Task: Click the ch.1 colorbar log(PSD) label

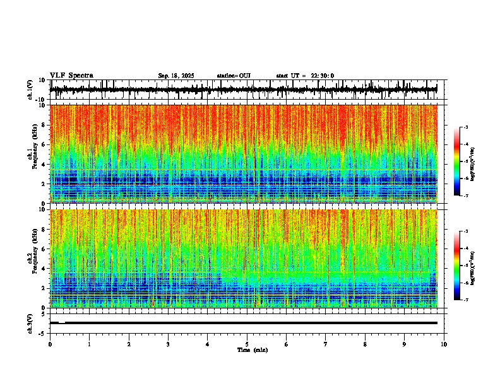Action: 473,164
